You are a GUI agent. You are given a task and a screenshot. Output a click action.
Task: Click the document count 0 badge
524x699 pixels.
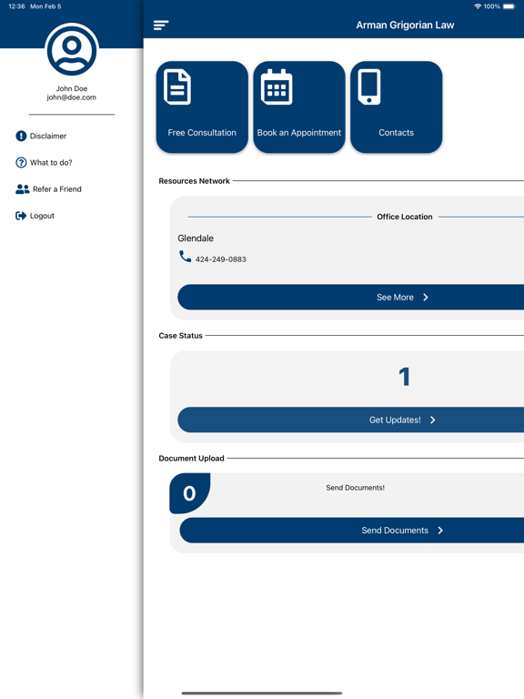(189, 493)
